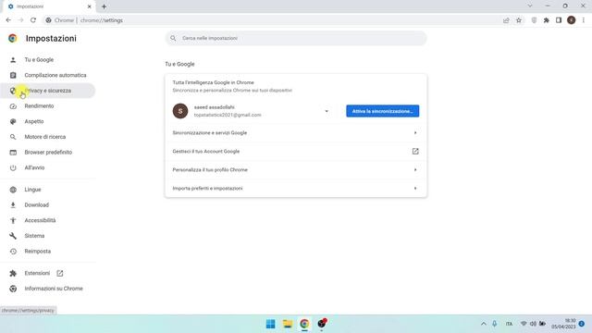Select the Impostazioni tab
Image resolution: width=592 pixels, height=333 pixels.
pyautogui.click(x=49, y=6)
